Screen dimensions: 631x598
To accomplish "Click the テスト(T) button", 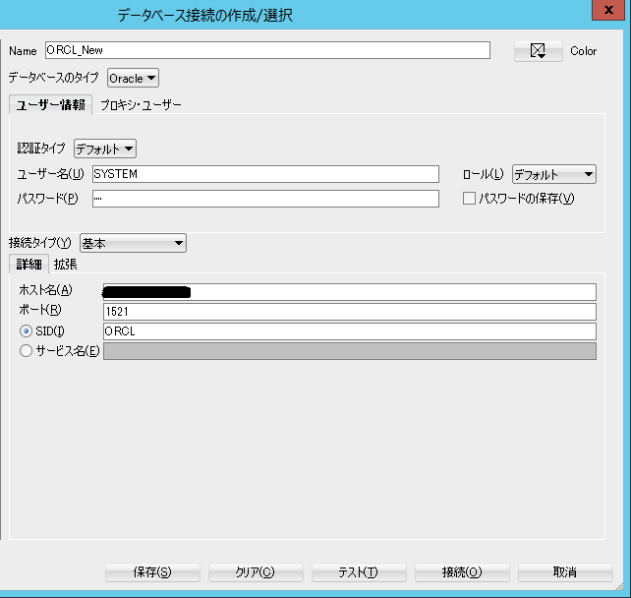I will point(359,572).
